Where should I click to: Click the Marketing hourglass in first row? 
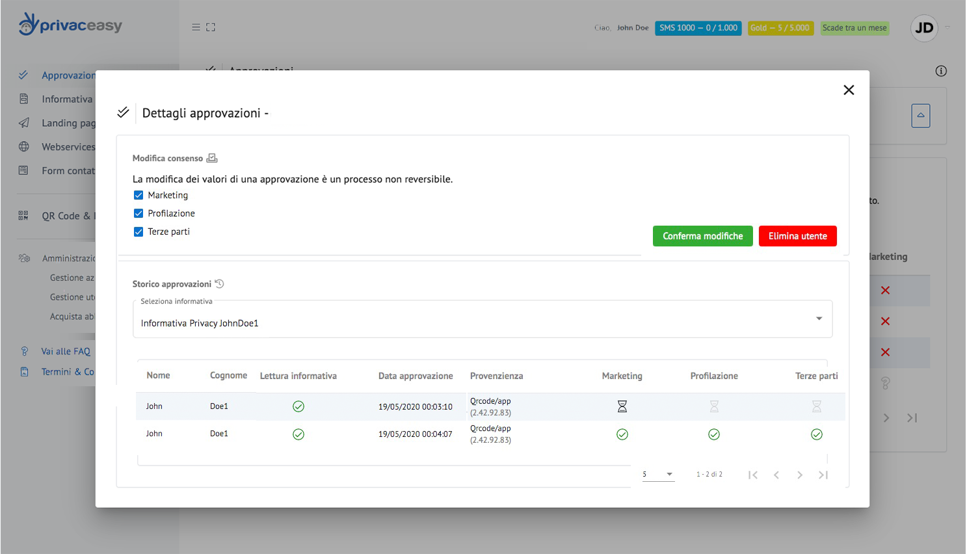[x=622, y=406]
